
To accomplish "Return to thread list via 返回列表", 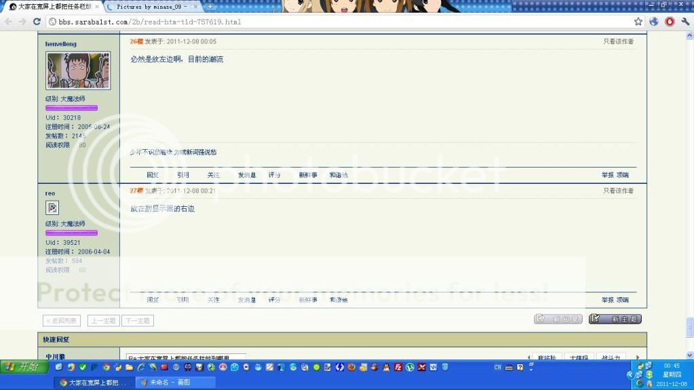I will tap(62, 321).
